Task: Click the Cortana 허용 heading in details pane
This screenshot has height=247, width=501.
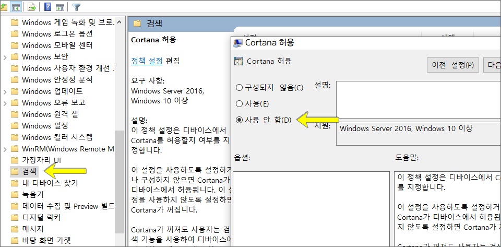Action: pos(153,40)
